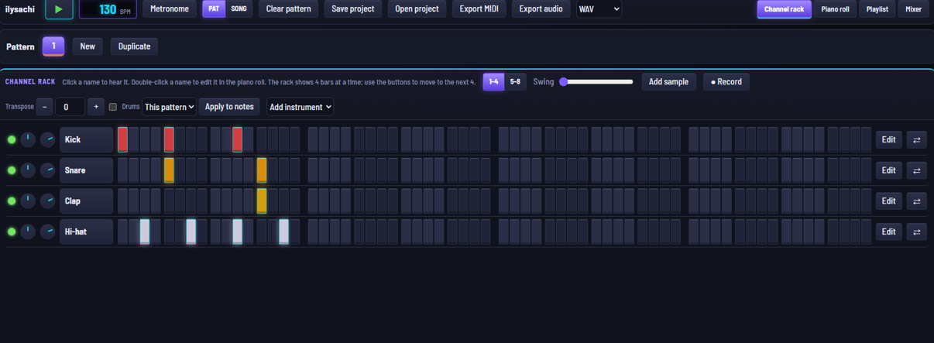The height and width of the screenshot is (343, 934).
Task: Adjust the first knob on Kick channel
Action: [x=28, y=139]
